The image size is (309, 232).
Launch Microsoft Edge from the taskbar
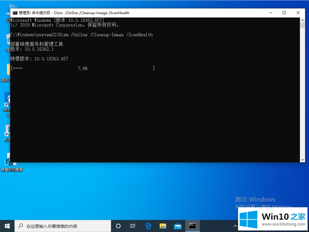148,226
